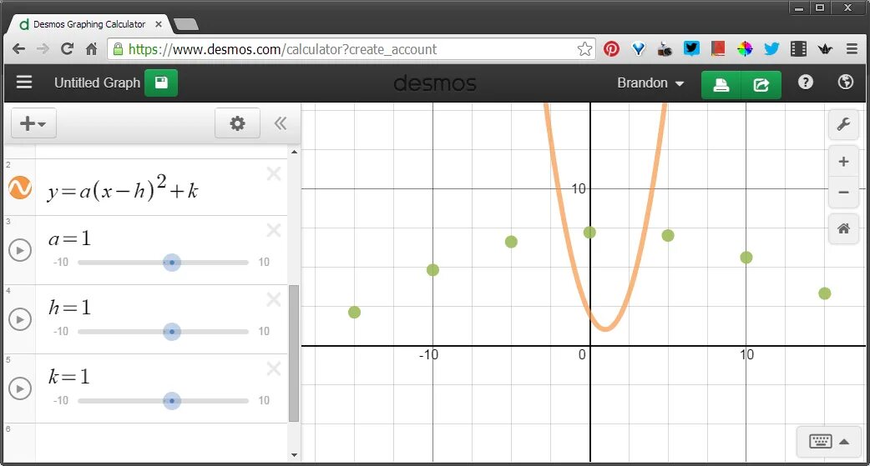Click the green data point on the y-axis

pos(589,233)
